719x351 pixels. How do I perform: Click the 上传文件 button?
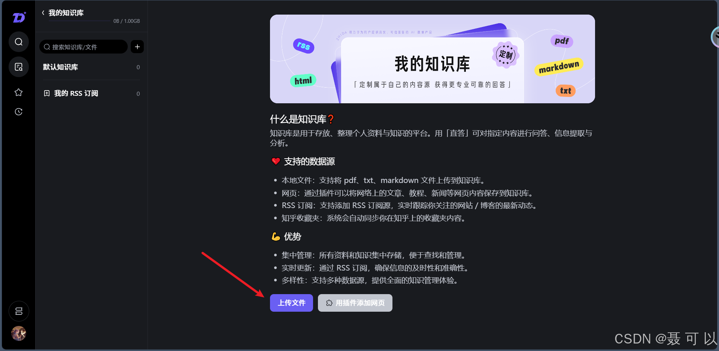click(x=291, y=303)
